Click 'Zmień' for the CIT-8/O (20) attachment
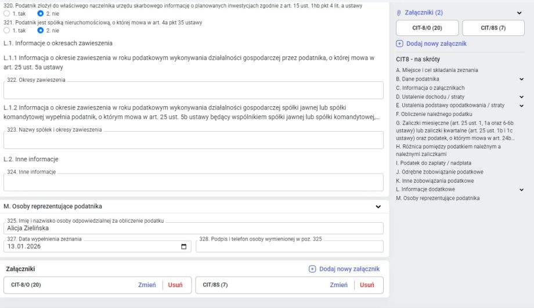This screenshot has width=534, height=308. point(147,285)
